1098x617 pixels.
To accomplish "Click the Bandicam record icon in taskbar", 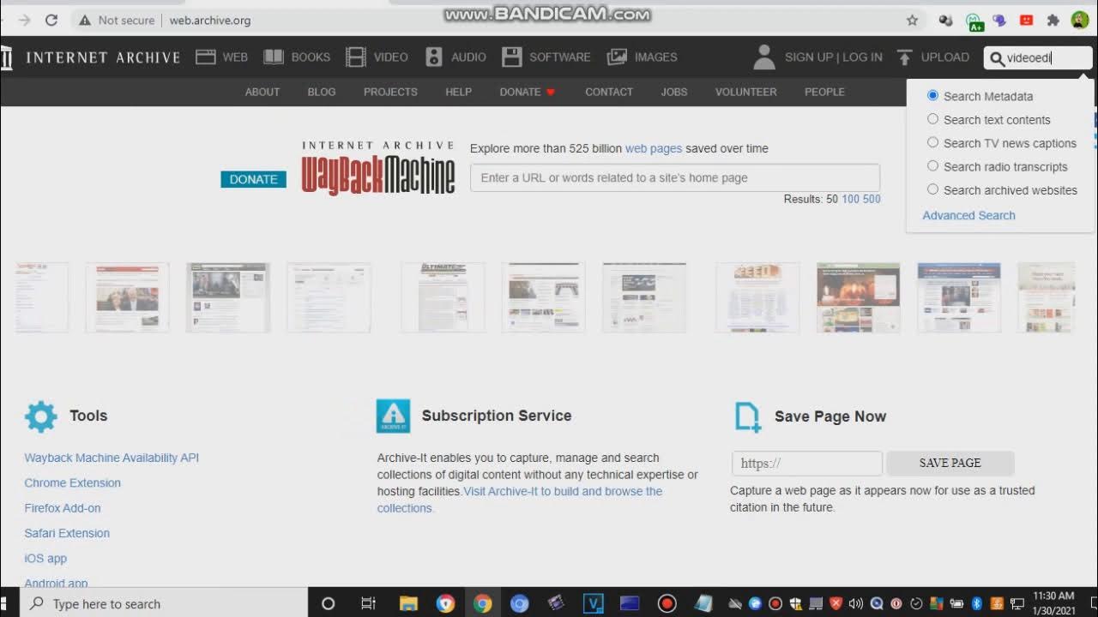I will pos(667,603).
